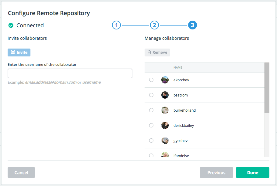277x186 pixels.
Task: Click gyoshev's profile avatar
Action: point(165,140)
